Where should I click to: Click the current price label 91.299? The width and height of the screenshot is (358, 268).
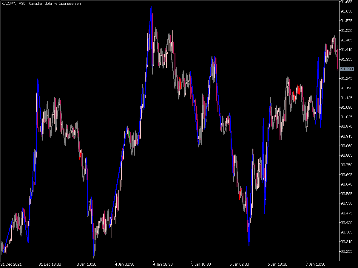[x=347, y=69]
